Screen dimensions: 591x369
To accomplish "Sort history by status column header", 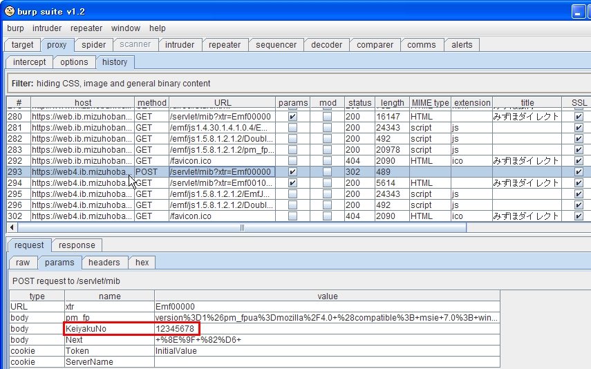I will point(359,103).
